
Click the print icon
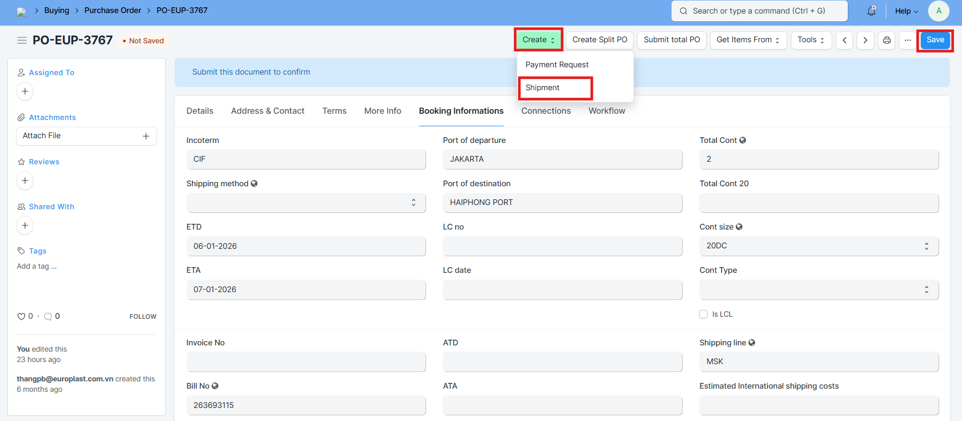tap(886, 40)
